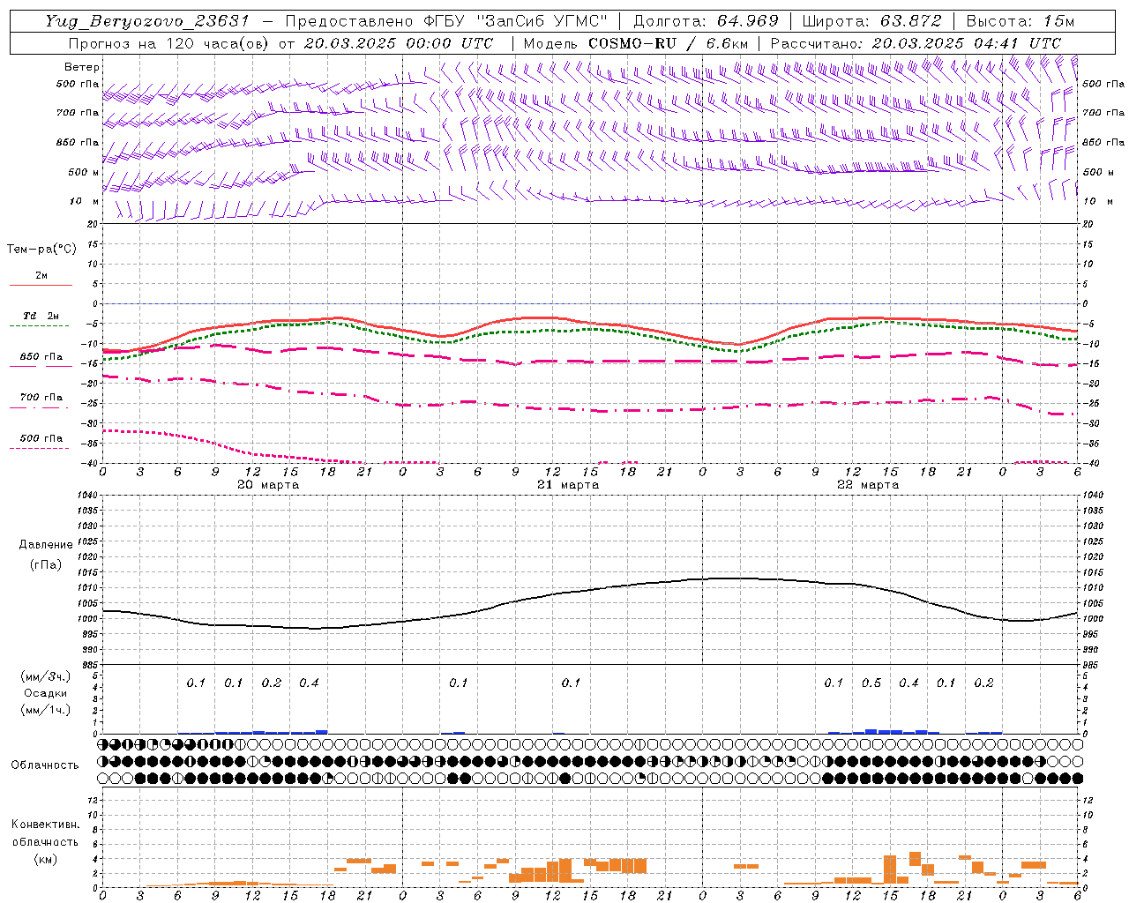Click the Высота: 15м field
The height and width of the screenshot is (903, 1129).
pos(1021,21)
